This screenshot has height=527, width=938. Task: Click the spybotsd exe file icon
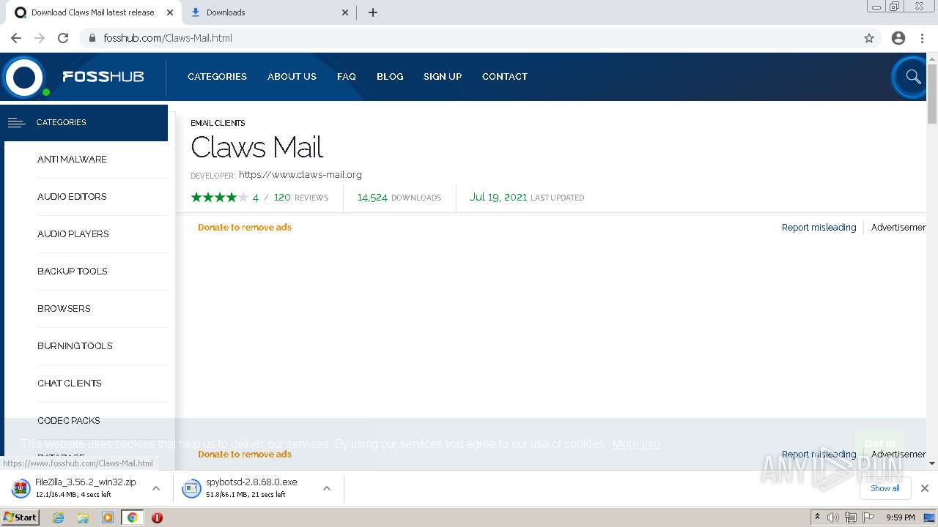pyautogui.click(x=191, y=488)
